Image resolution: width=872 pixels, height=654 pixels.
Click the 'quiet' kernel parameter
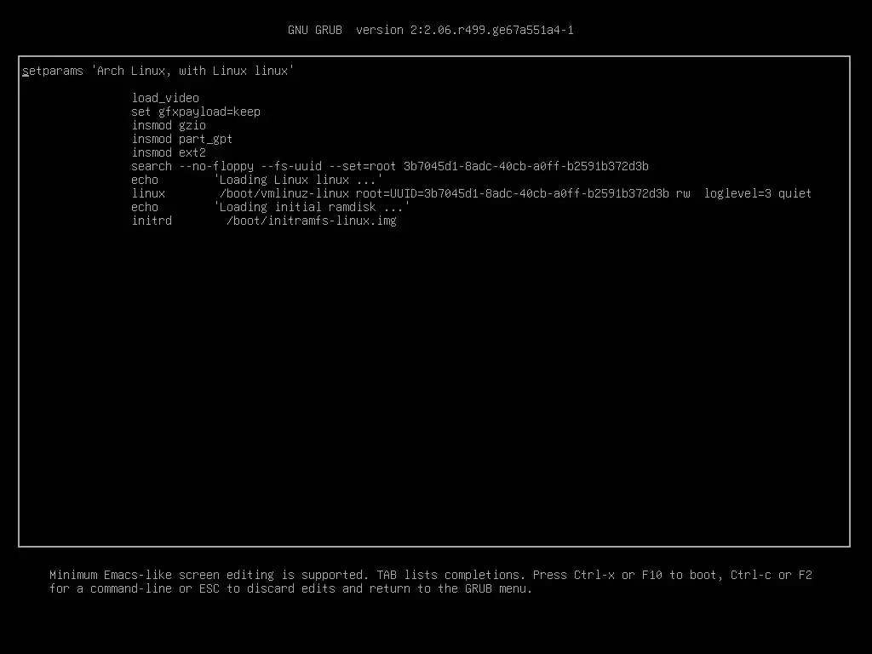point(795,193)
